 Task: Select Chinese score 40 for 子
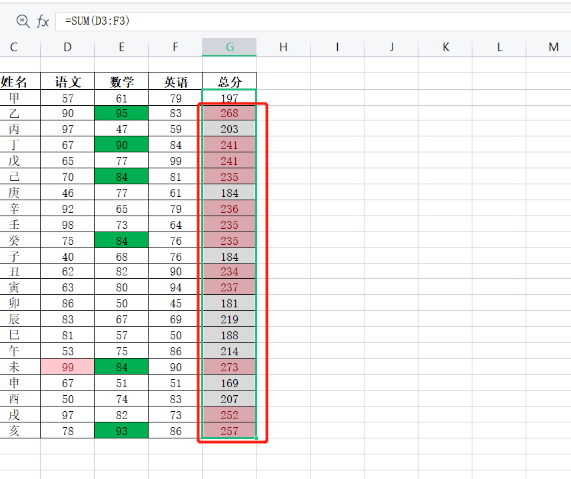coord(67,256)
